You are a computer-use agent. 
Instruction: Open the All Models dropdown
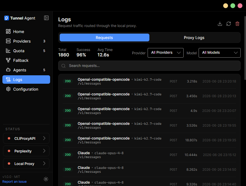coord(220,53)
